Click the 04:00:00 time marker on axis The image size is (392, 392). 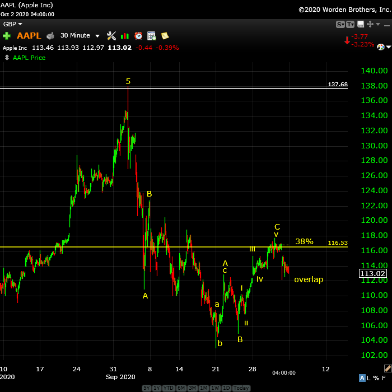(x=284, y=372)
